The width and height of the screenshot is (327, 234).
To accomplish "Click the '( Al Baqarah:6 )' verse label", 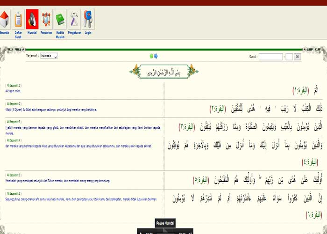I will click(x=14, y=193).
